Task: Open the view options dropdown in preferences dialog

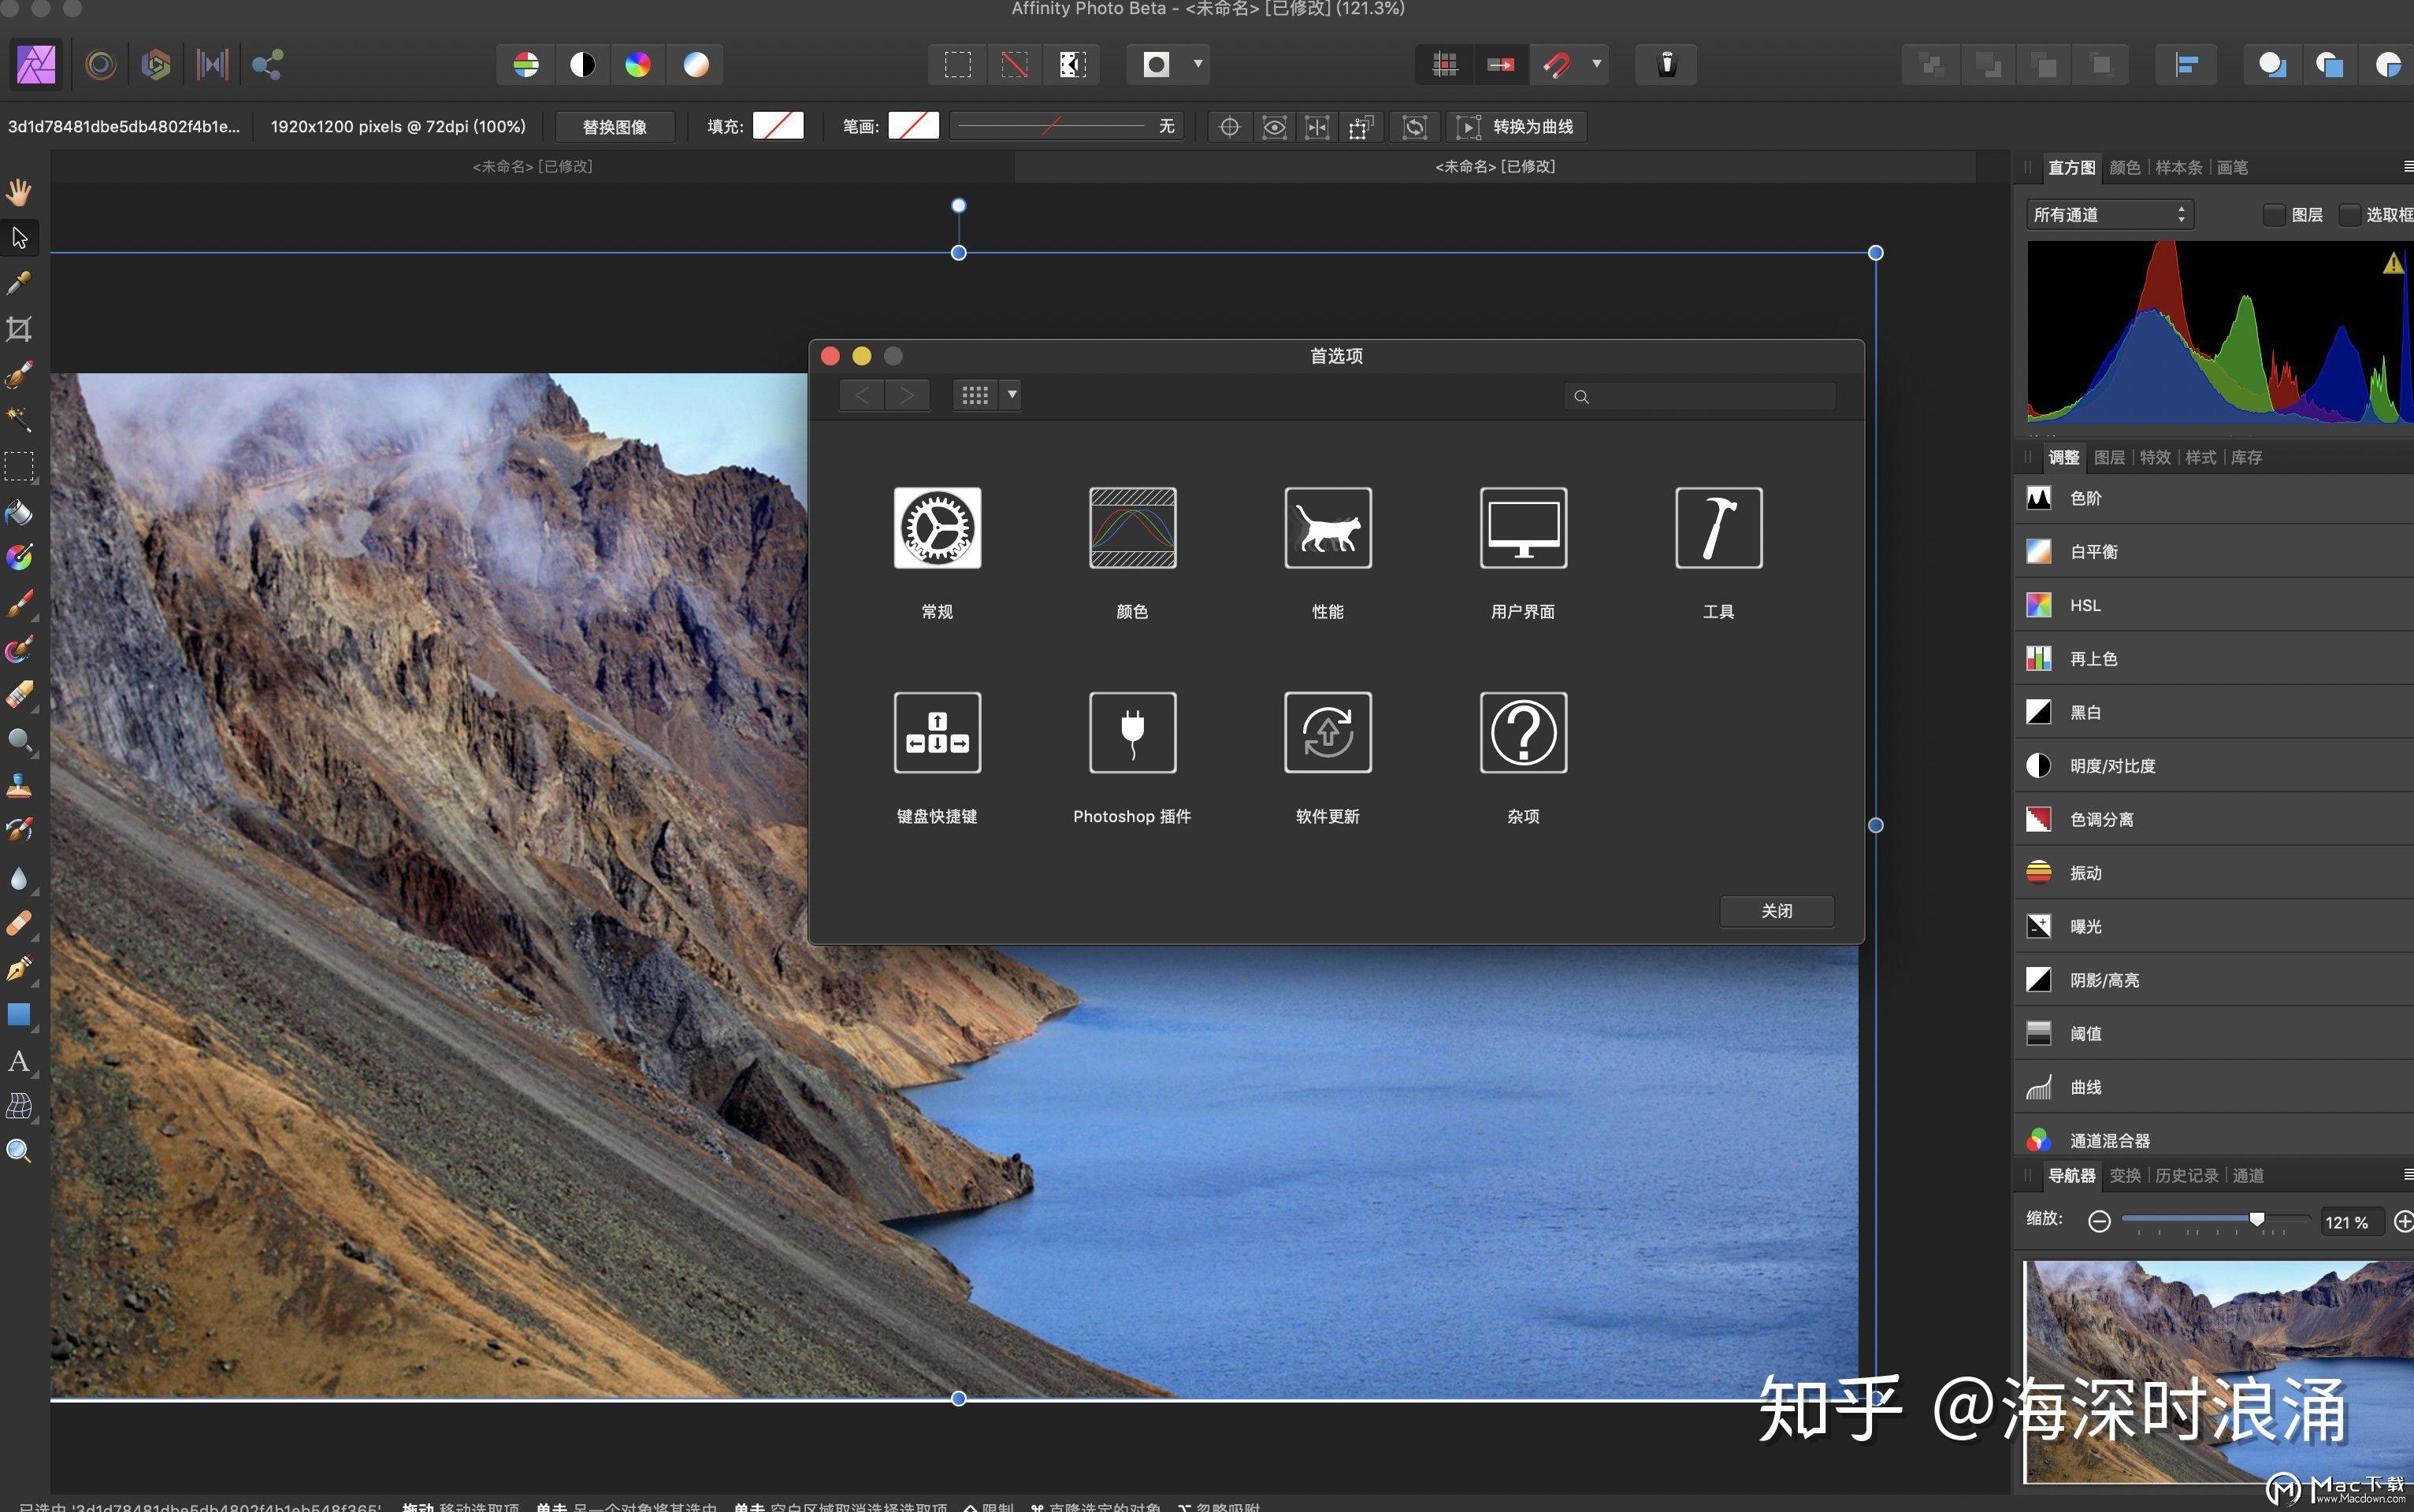Action: tap(1010, 394)
